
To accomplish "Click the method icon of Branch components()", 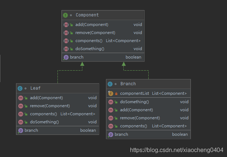I will pyautogui.click(x=111, y=126).
